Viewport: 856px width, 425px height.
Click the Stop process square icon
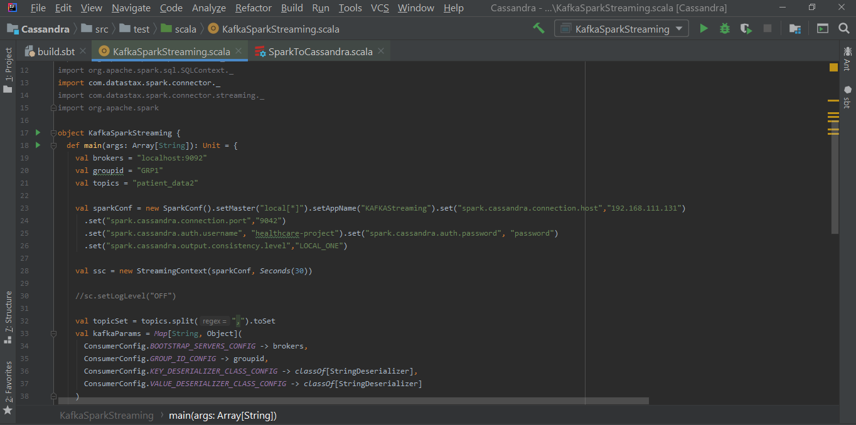(767, 28)
